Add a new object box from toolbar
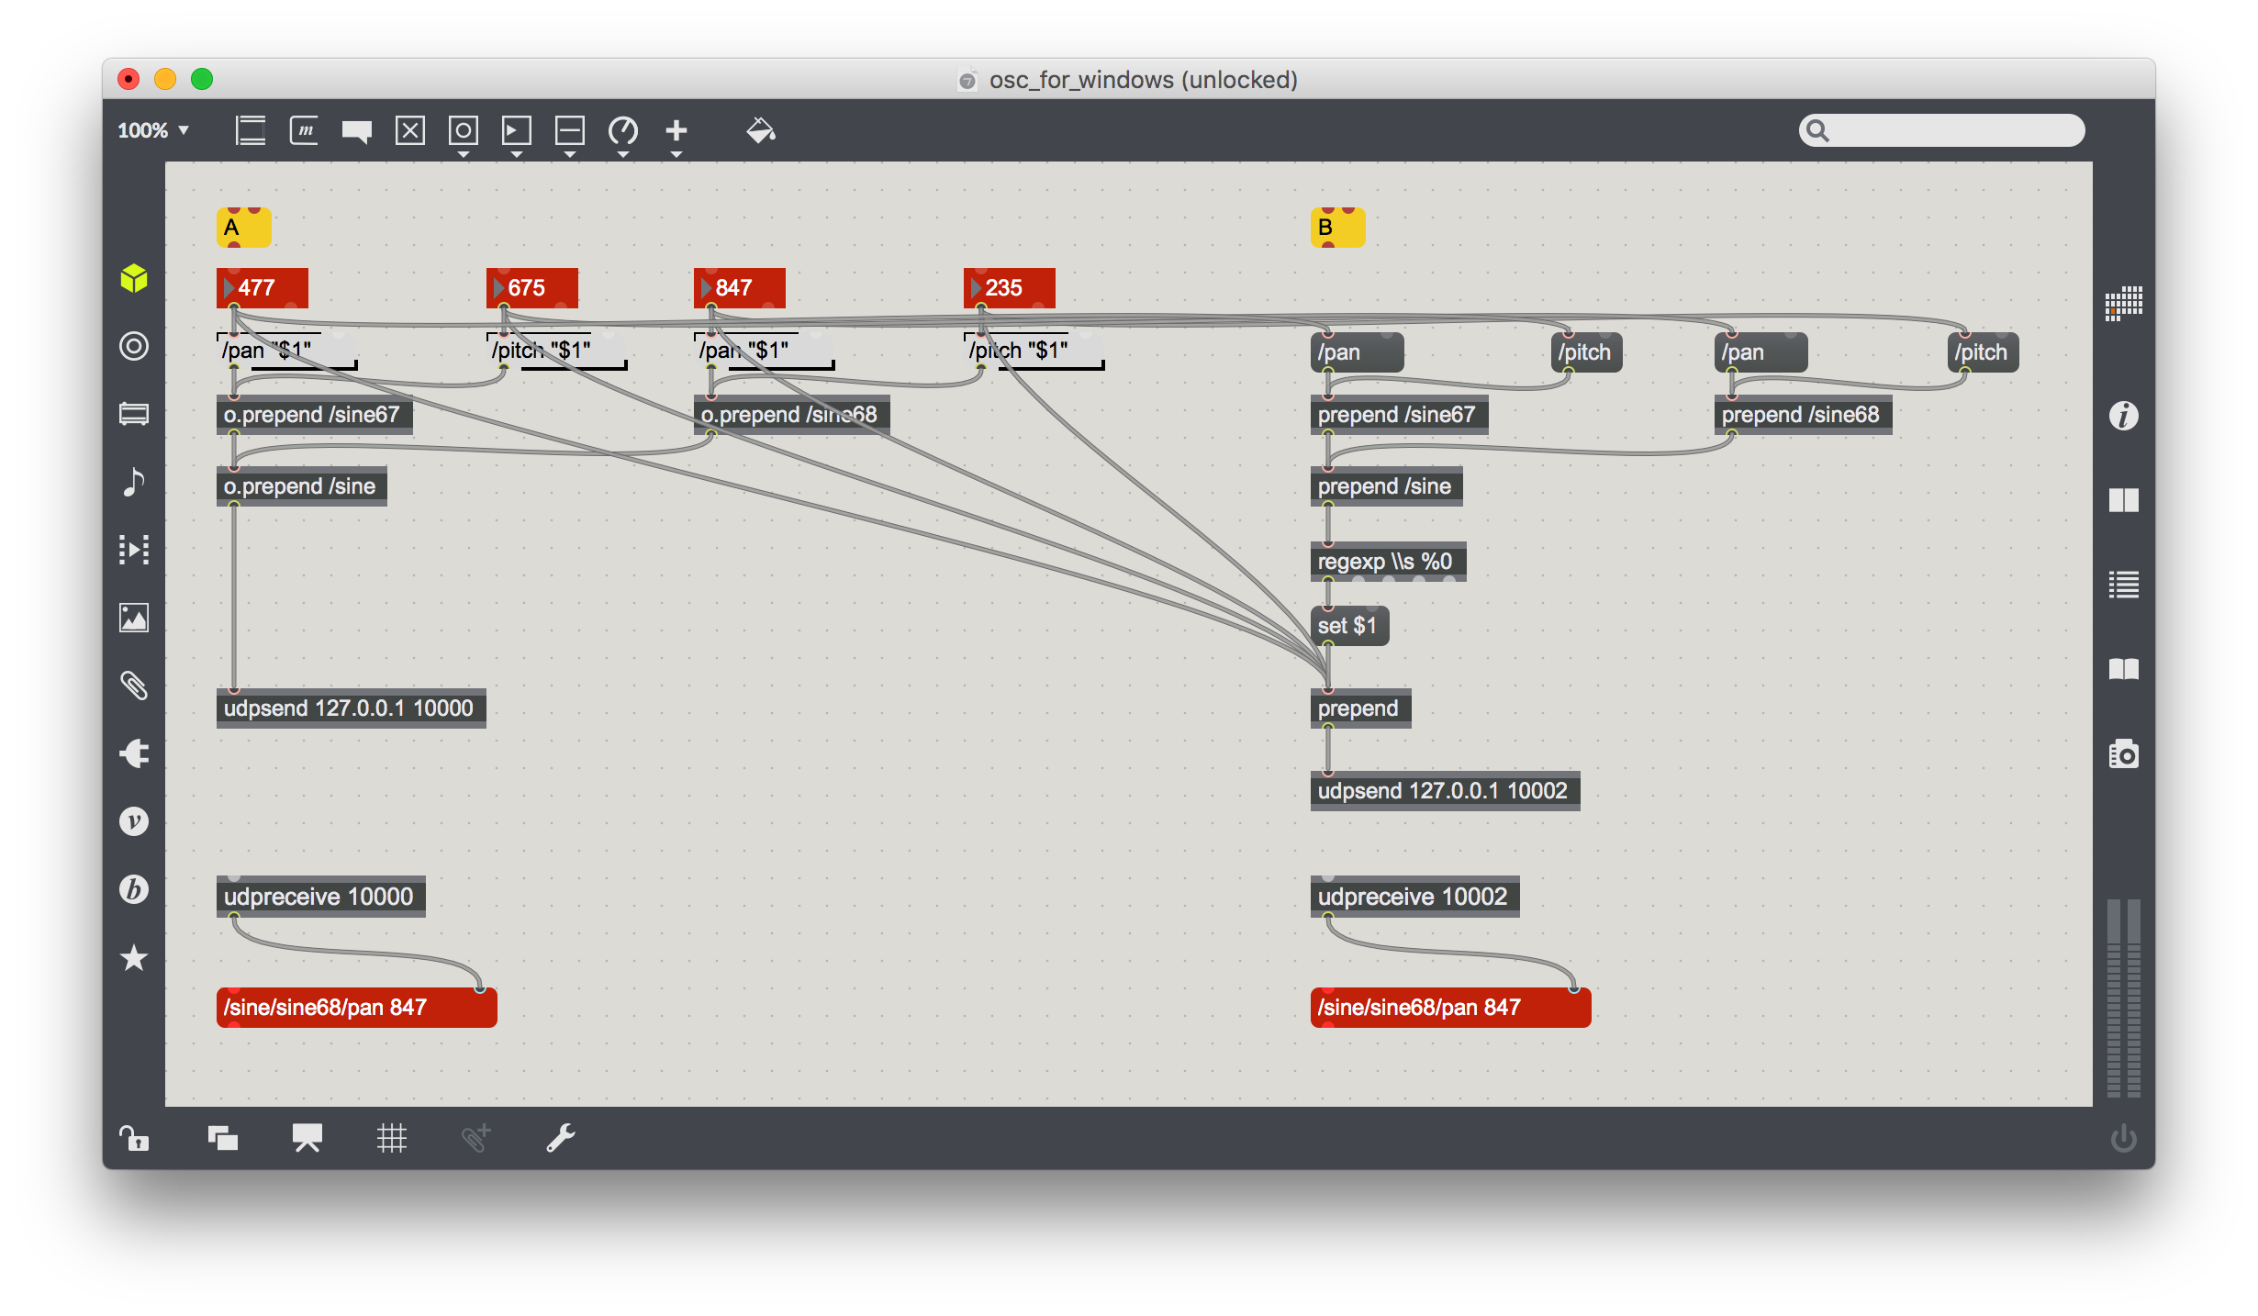Screen dimensions: 2258x1316 coord(251,131)
